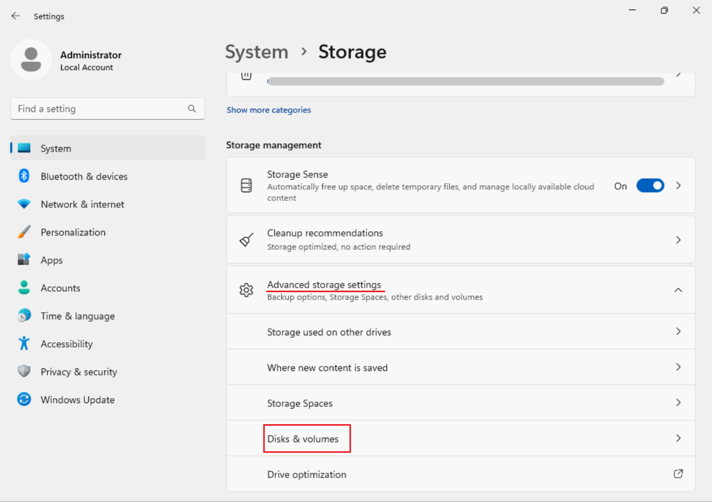Open Disks & volumes
This screenshot has width=712, height=502.
pyautogui.click(x=461, y=438)
